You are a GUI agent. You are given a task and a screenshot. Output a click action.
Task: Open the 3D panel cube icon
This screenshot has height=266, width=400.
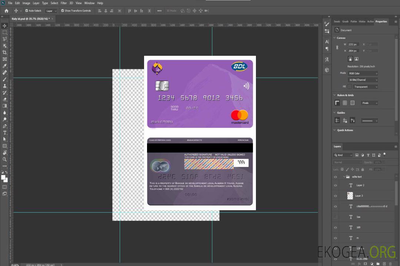327,70
